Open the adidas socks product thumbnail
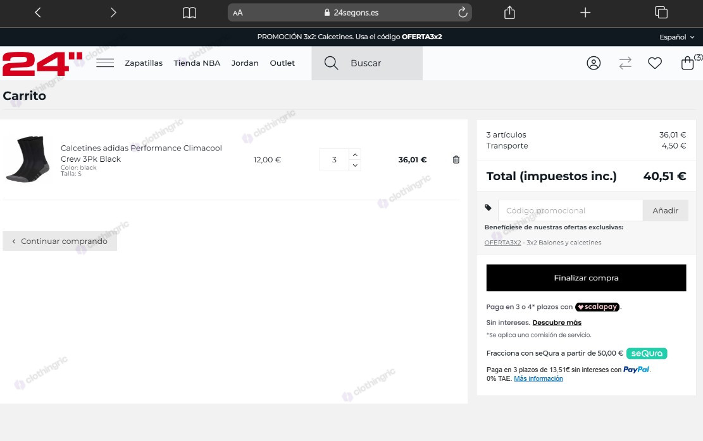 tap(28, 159)
